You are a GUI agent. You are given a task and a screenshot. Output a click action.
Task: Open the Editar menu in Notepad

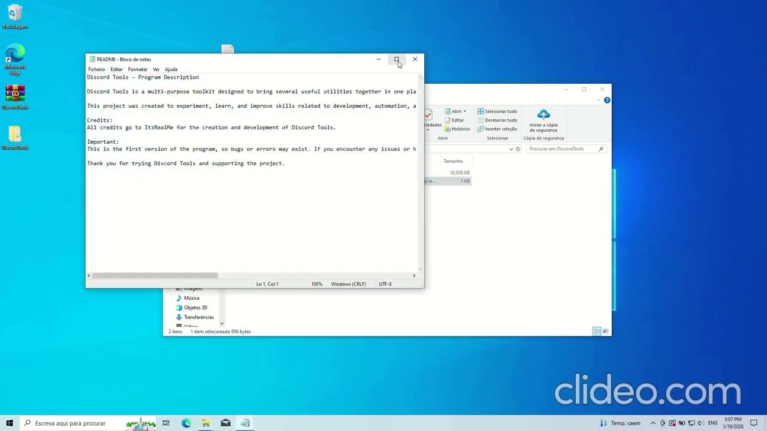116,69
